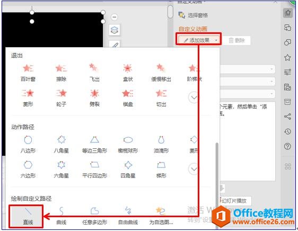Apply the 泪滴形 motion path
The height and width of the screenshot is (231, 298).
pos(161,144)
